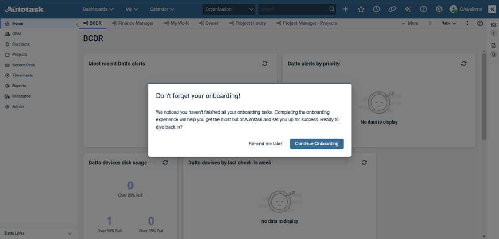499x239 pixels.
Task: Click the K app switcher icon
Action: (x=492, y=9)
